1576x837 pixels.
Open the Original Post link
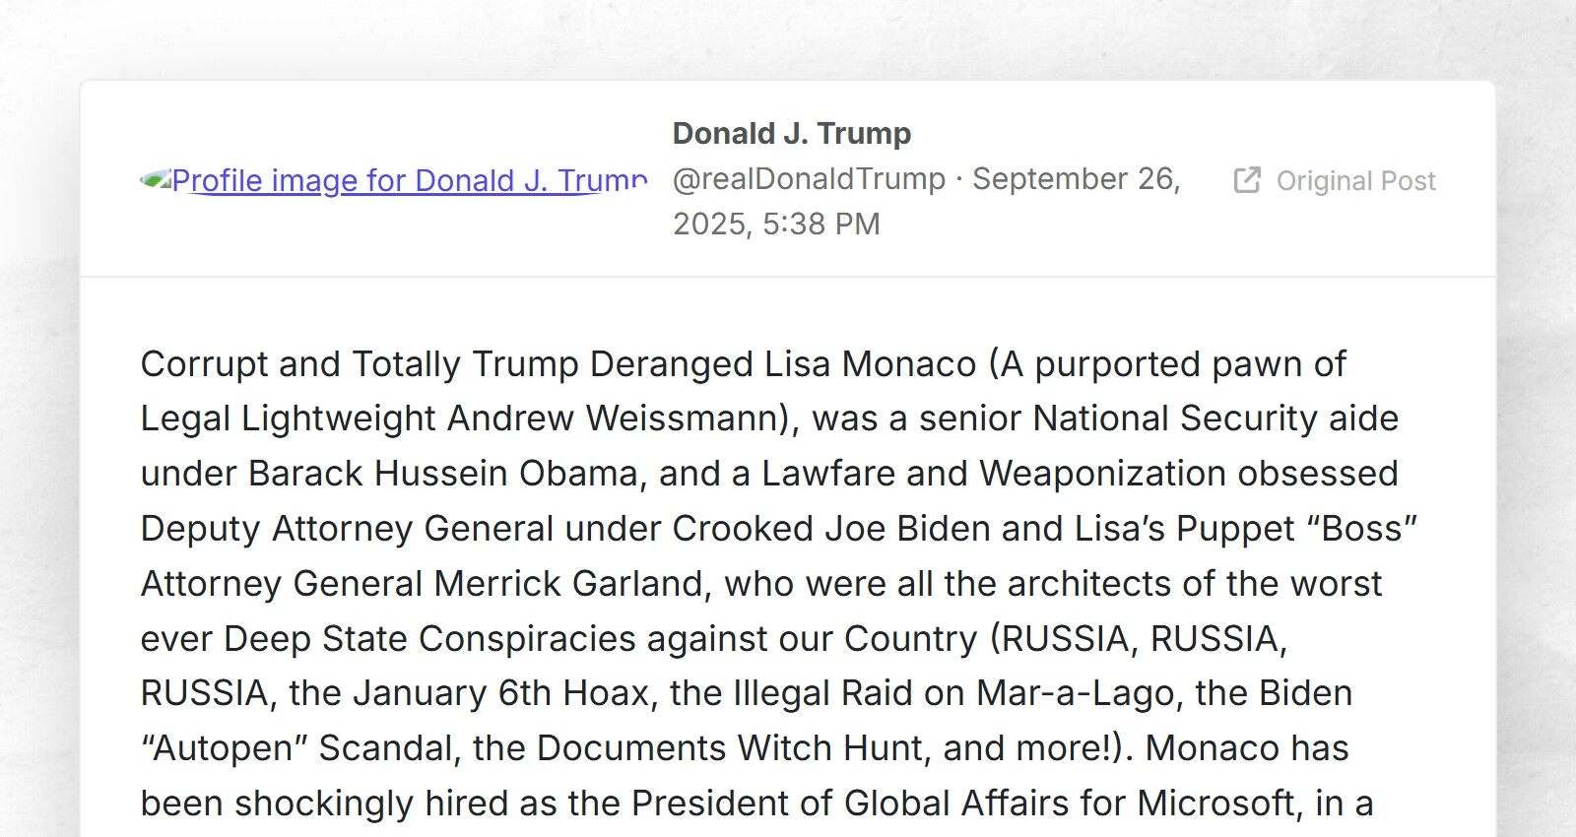(1335, 180)
